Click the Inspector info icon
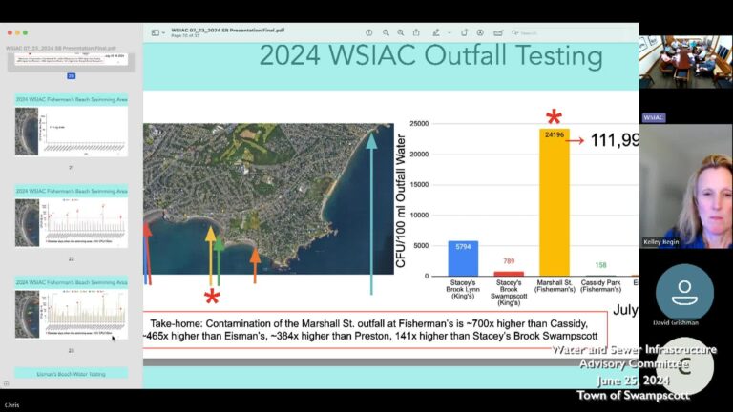This screenshot has width=733, height=412. point(369,32)
